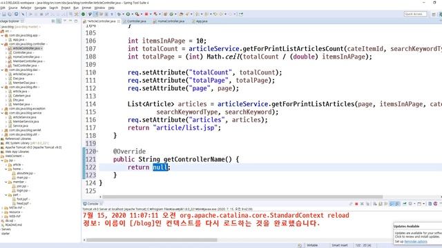442x248 pixels.
Task: Click the Quick Access search field
Action: (415, 14)
